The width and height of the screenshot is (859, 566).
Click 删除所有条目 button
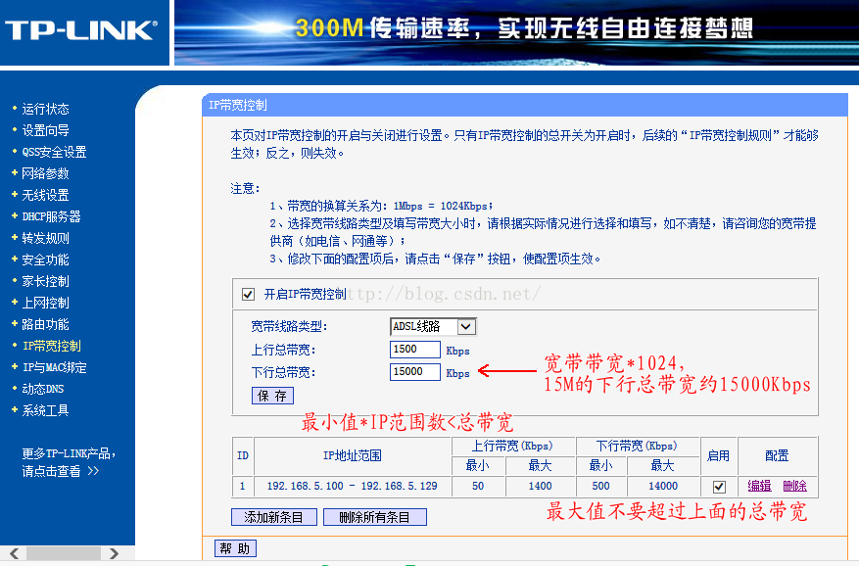375,517
